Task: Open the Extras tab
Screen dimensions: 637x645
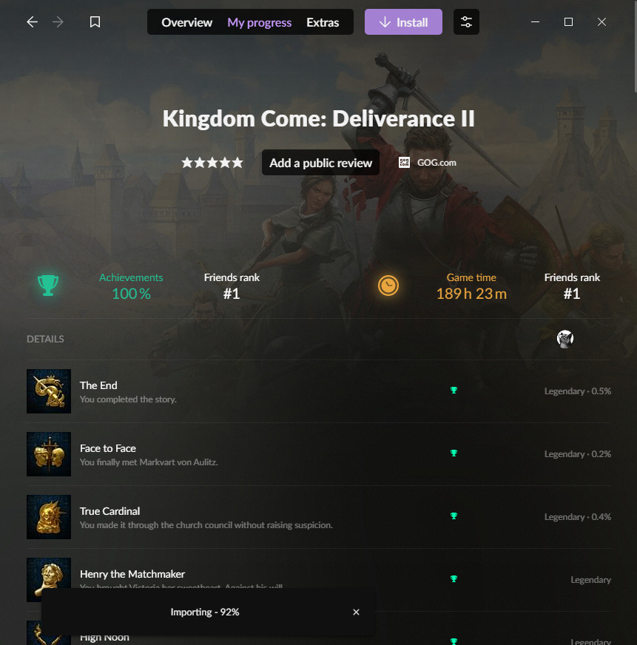Action: tap(323, 22)
